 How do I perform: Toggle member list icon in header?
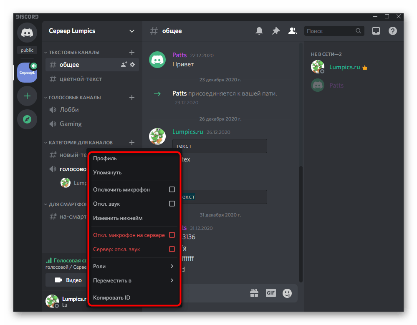pos(292,31)
